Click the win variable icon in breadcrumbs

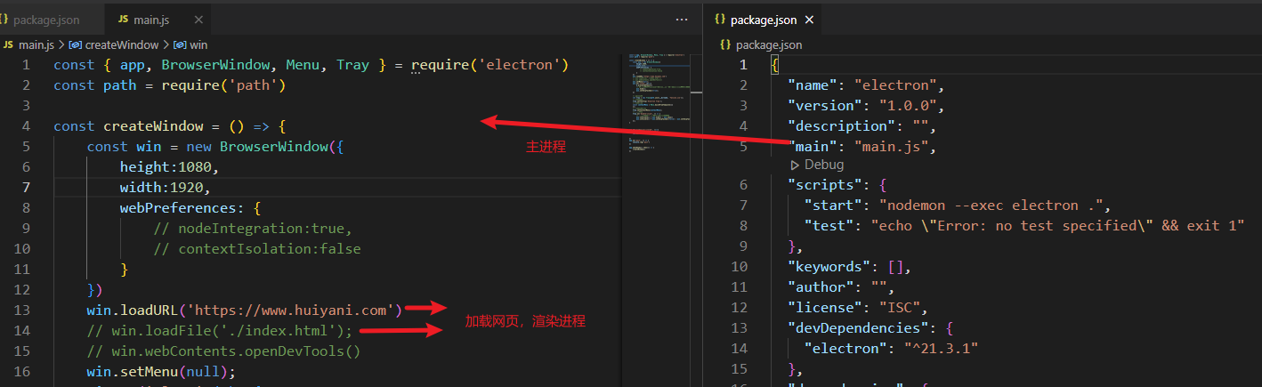point(180,44)
